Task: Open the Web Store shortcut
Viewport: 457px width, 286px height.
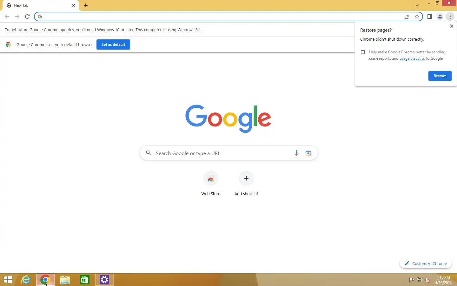Action: pos(211,184)
